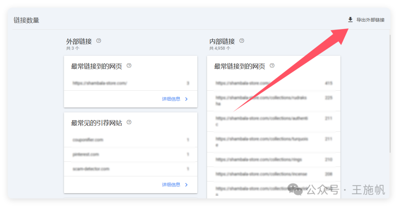
Task: Click chevron arrow in 最常见的引荐网站 card
Action: point(186,185)
